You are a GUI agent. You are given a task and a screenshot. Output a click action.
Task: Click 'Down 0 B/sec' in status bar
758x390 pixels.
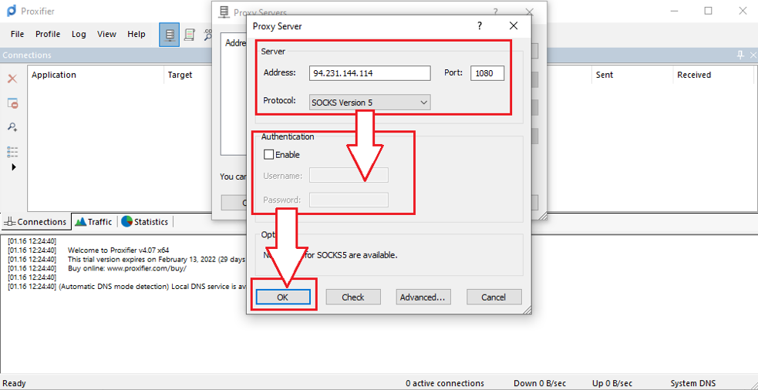[540, 383]
